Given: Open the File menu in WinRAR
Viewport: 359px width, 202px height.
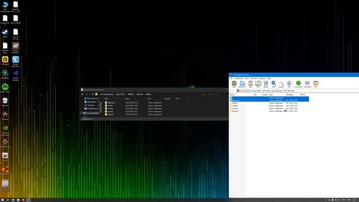Looking at the screenshot, I should click(231, 79).
